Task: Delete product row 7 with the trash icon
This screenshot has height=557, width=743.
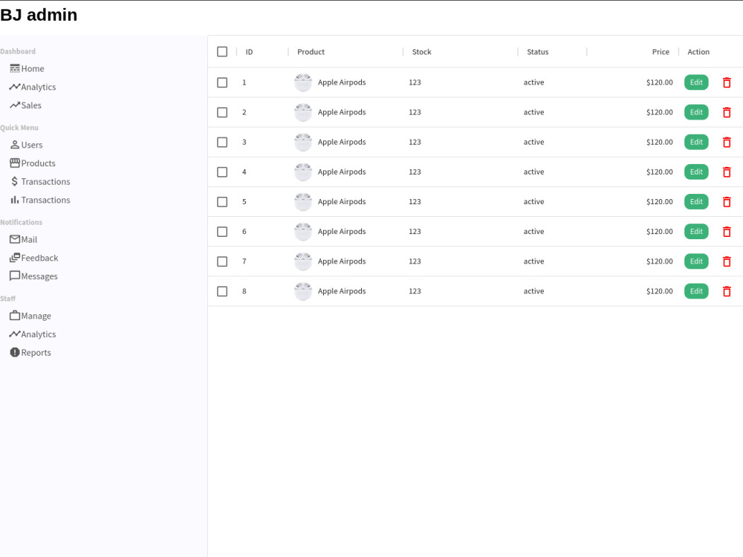Action: [x=727, y=261]
